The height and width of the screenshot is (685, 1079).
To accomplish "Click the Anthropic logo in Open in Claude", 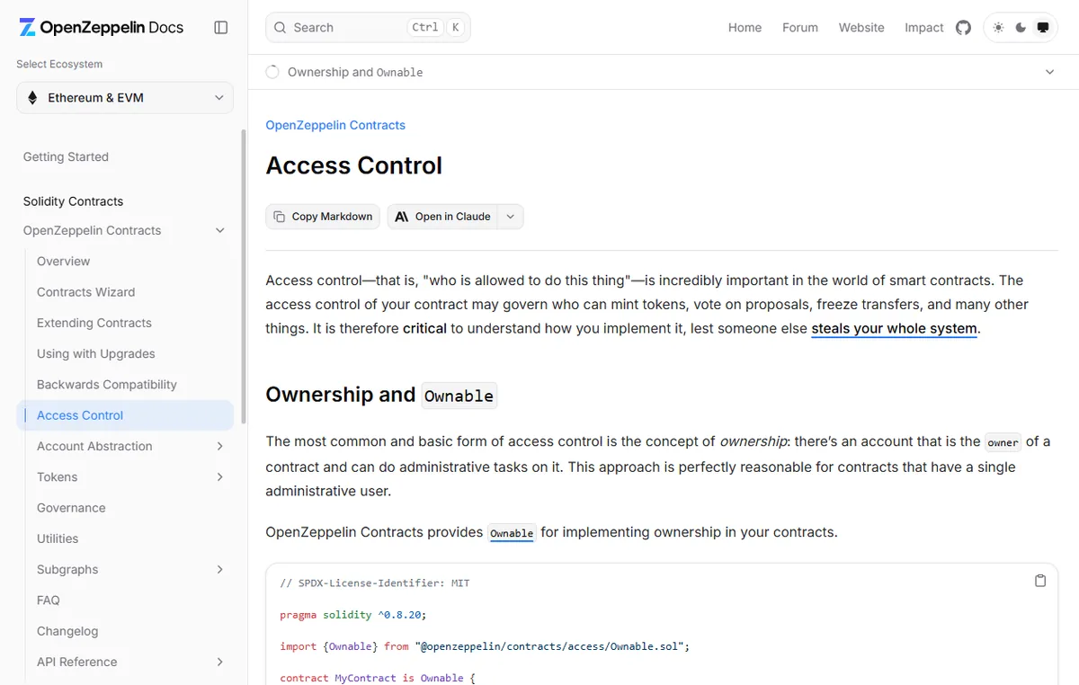I will pos(402,217).
